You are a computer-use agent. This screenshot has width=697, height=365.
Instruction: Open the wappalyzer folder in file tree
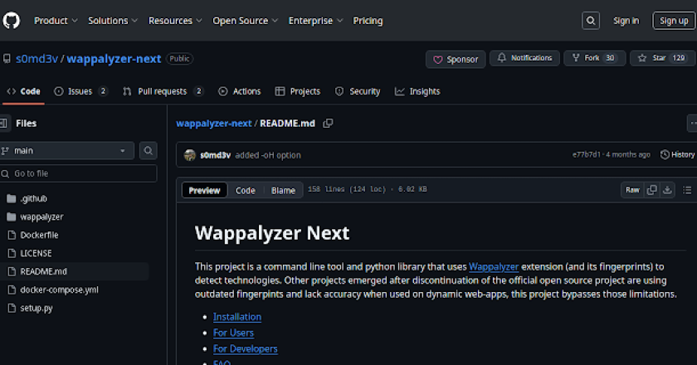click(x=41, y=217)
